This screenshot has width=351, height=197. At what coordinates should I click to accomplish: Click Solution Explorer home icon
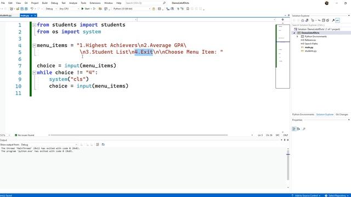click(302, 20)
